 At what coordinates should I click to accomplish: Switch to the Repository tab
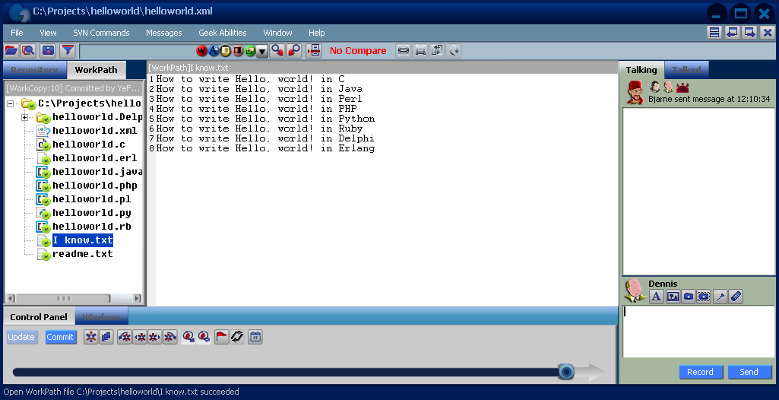point(34,70)
